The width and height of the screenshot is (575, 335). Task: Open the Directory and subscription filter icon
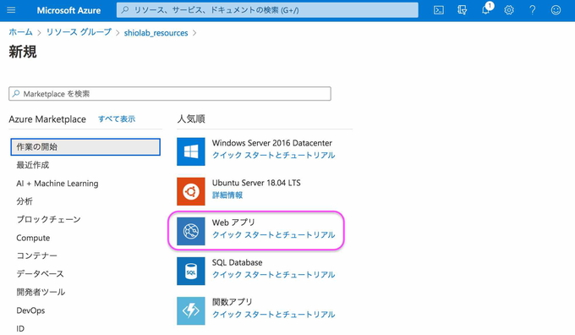tap(462, 10)
